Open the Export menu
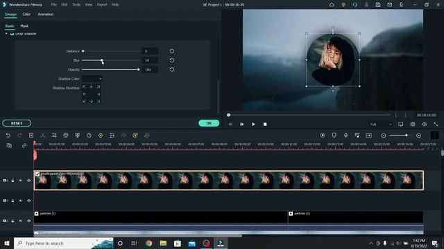444x249 pixels. [x=102, y=5]
